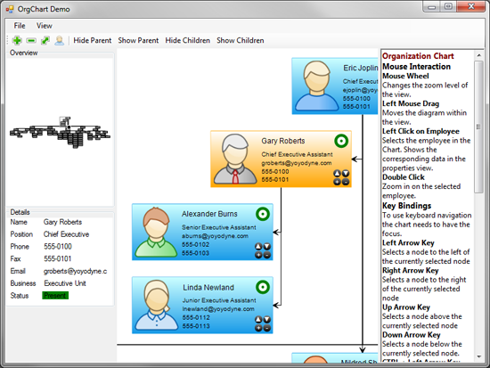The height and width of the screenshot is (368, 490).
Task: Open the File menu
Action: (x=20, y=26)
